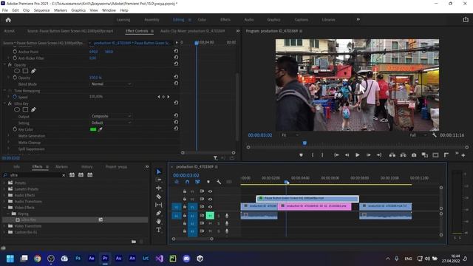Image resolution: width=473 pixels, height=266 pixels.
Task: Select the Selection tool arrow
Action: click(159, 171)
